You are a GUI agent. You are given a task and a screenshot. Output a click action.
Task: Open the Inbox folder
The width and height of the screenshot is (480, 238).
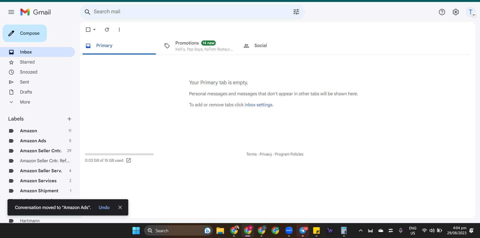tap(37, 52)
